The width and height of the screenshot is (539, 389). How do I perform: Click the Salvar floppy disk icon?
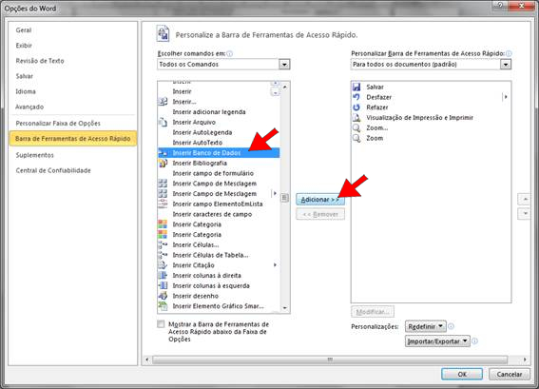pos(356,87)
